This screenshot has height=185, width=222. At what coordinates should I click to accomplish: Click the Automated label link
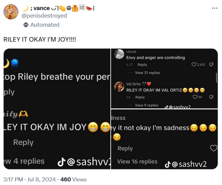(45, 25)
